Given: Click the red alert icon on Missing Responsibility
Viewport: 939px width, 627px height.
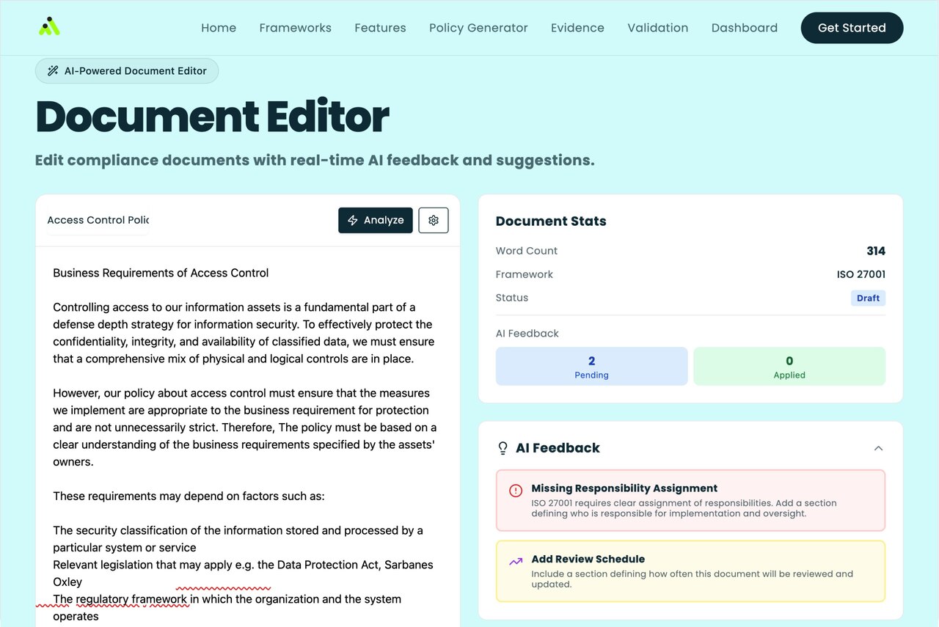Looking at the screenshot, I should (x=516, y=491).
